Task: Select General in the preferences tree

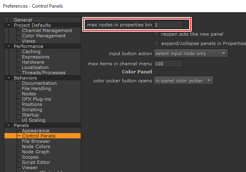Action: [x=23, y=20]
